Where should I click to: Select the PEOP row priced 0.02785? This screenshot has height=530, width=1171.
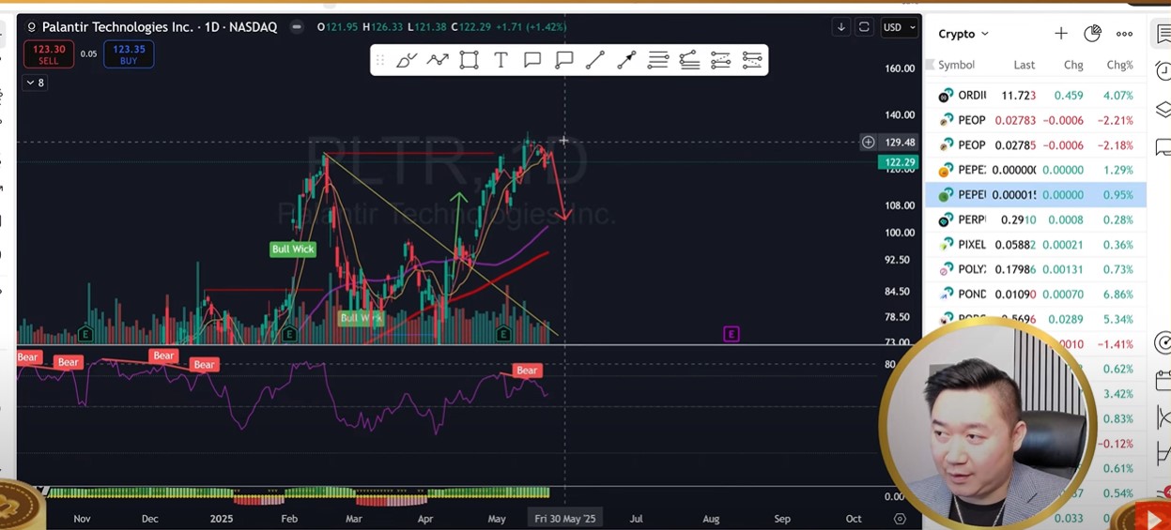1035,145
